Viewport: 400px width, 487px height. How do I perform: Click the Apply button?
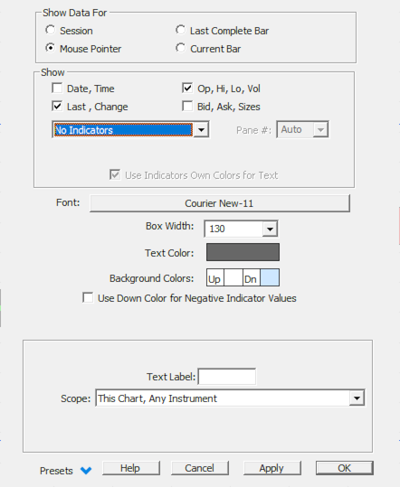tap(272, 468)
